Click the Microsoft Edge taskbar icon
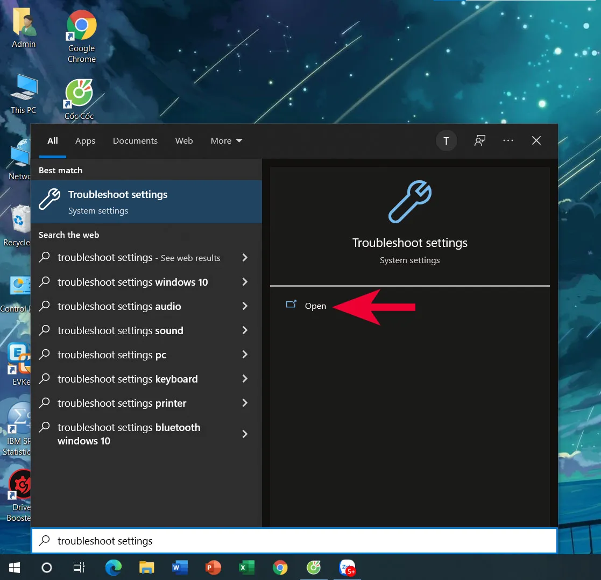This screenshot has width=601, height=580. coord(113,568)
